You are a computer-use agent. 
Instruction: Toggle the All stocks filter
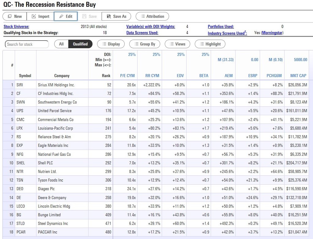coord(61,44)
